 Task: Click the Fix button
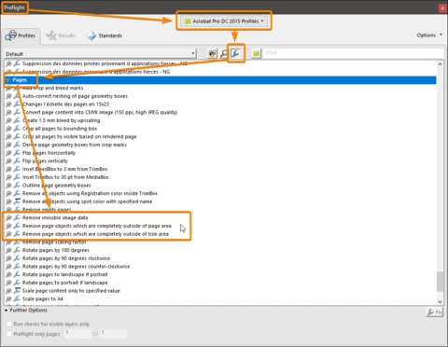pos(435,312)
